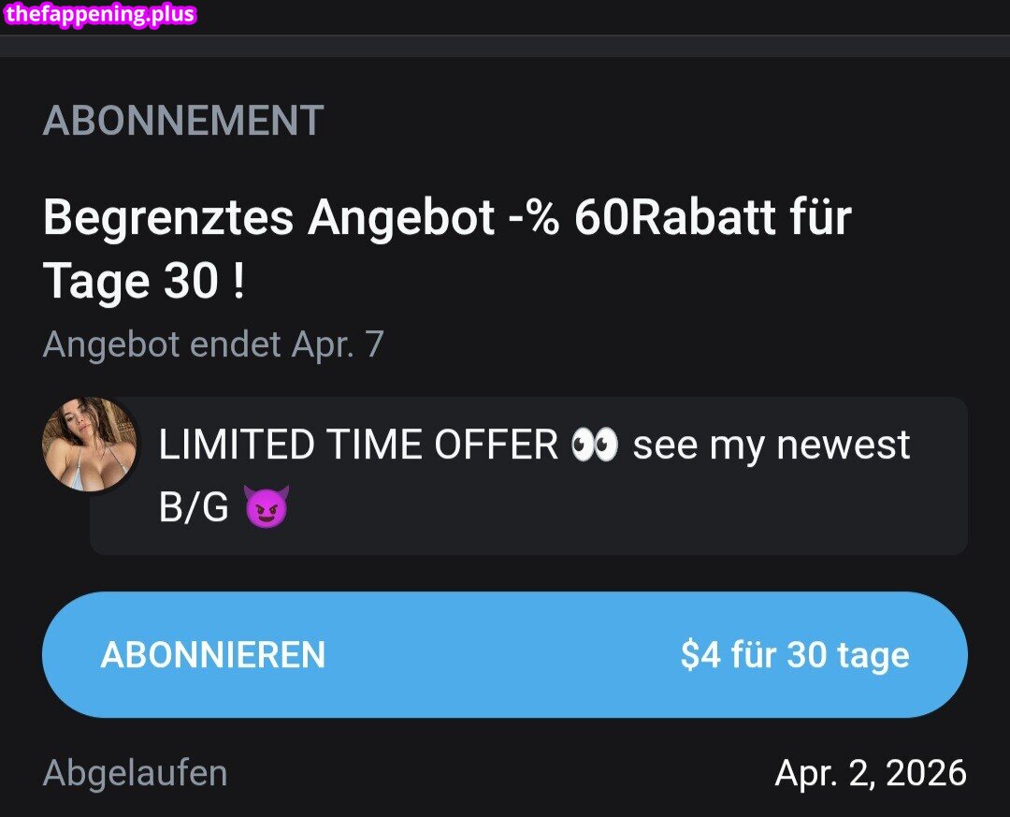Click the 'Tage 30 !' title line
Viewport: 1010px width, 817px height.
pos(144,282)
